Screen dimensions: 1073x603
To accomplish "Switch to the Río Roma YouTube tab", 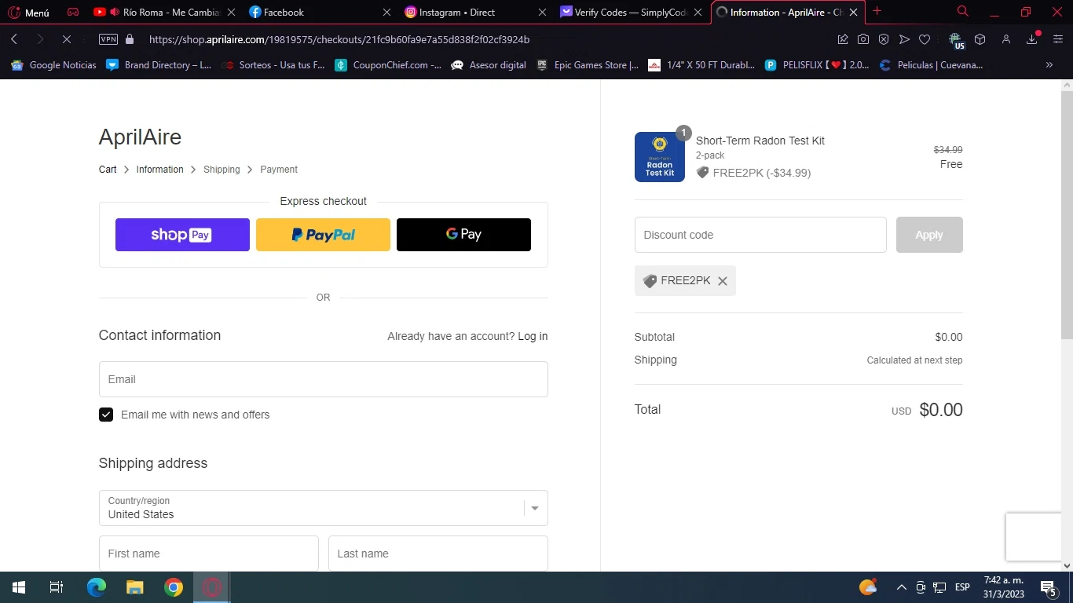I will coord(164,12).
